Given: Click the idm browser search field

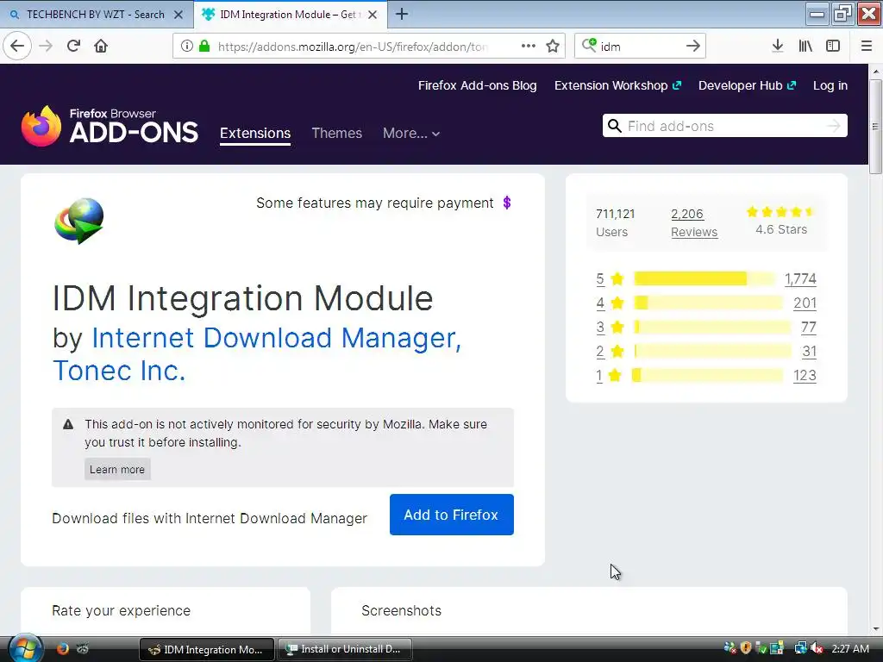Looking at the screenshot, I should [x=640, y=47].
